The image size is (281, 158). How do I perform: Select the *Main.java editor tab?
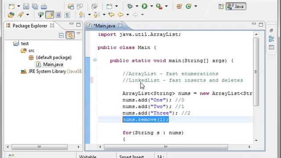coord(104,26)
